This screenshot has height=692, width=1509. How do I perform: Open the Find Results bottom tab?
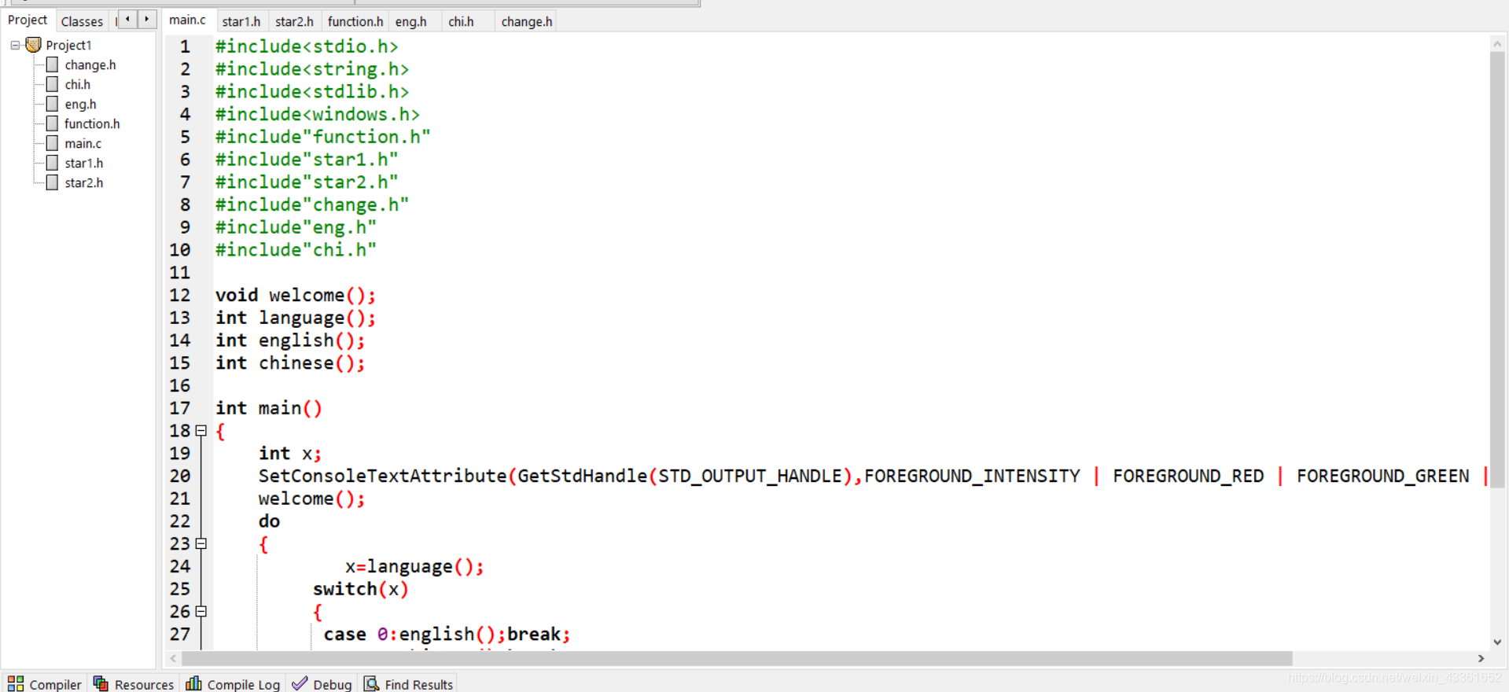point(408,683)
